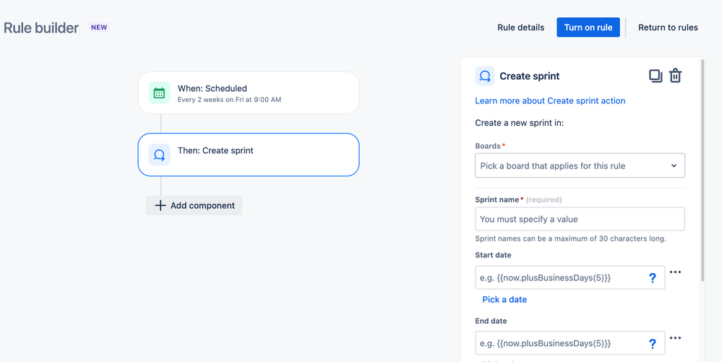Open End date more options ellipsis
The width and height of the screenshot is (722, 362).
pyautogui.click(x=675, y=338)
